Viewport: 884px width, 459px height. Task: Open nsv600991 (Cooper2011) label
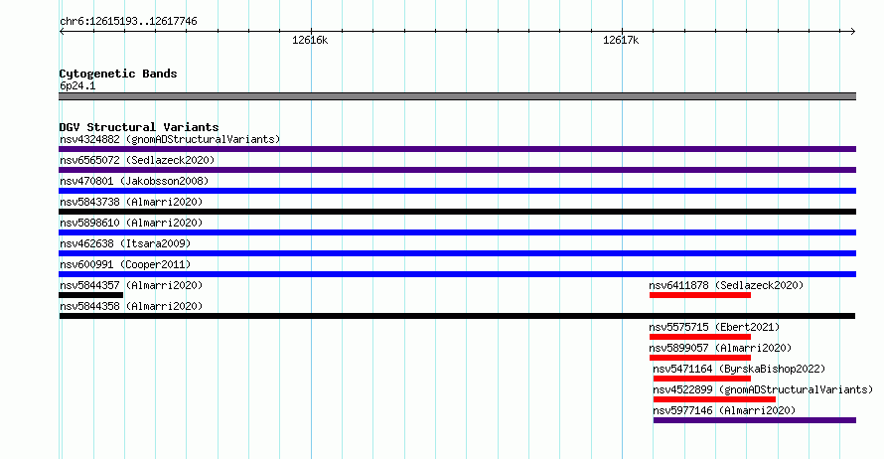tap(125, 264)
